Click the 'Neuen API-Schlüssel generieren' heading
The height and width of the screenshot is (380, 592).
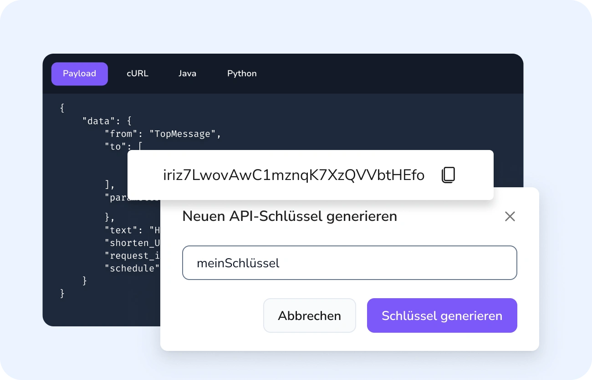tap(290, 216)
